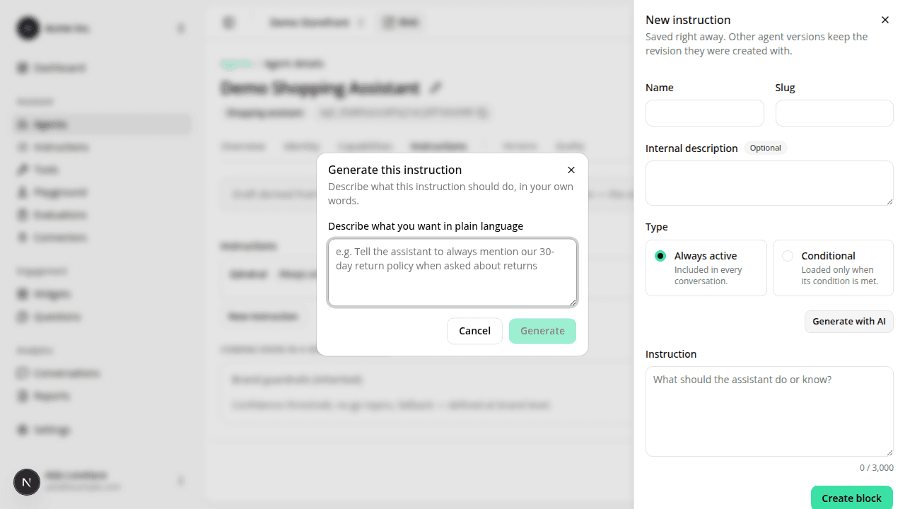The width and height of the screenshot is (905, 509).
Task: Click the Cancel button in the dialog
Action: pos(474,331)
